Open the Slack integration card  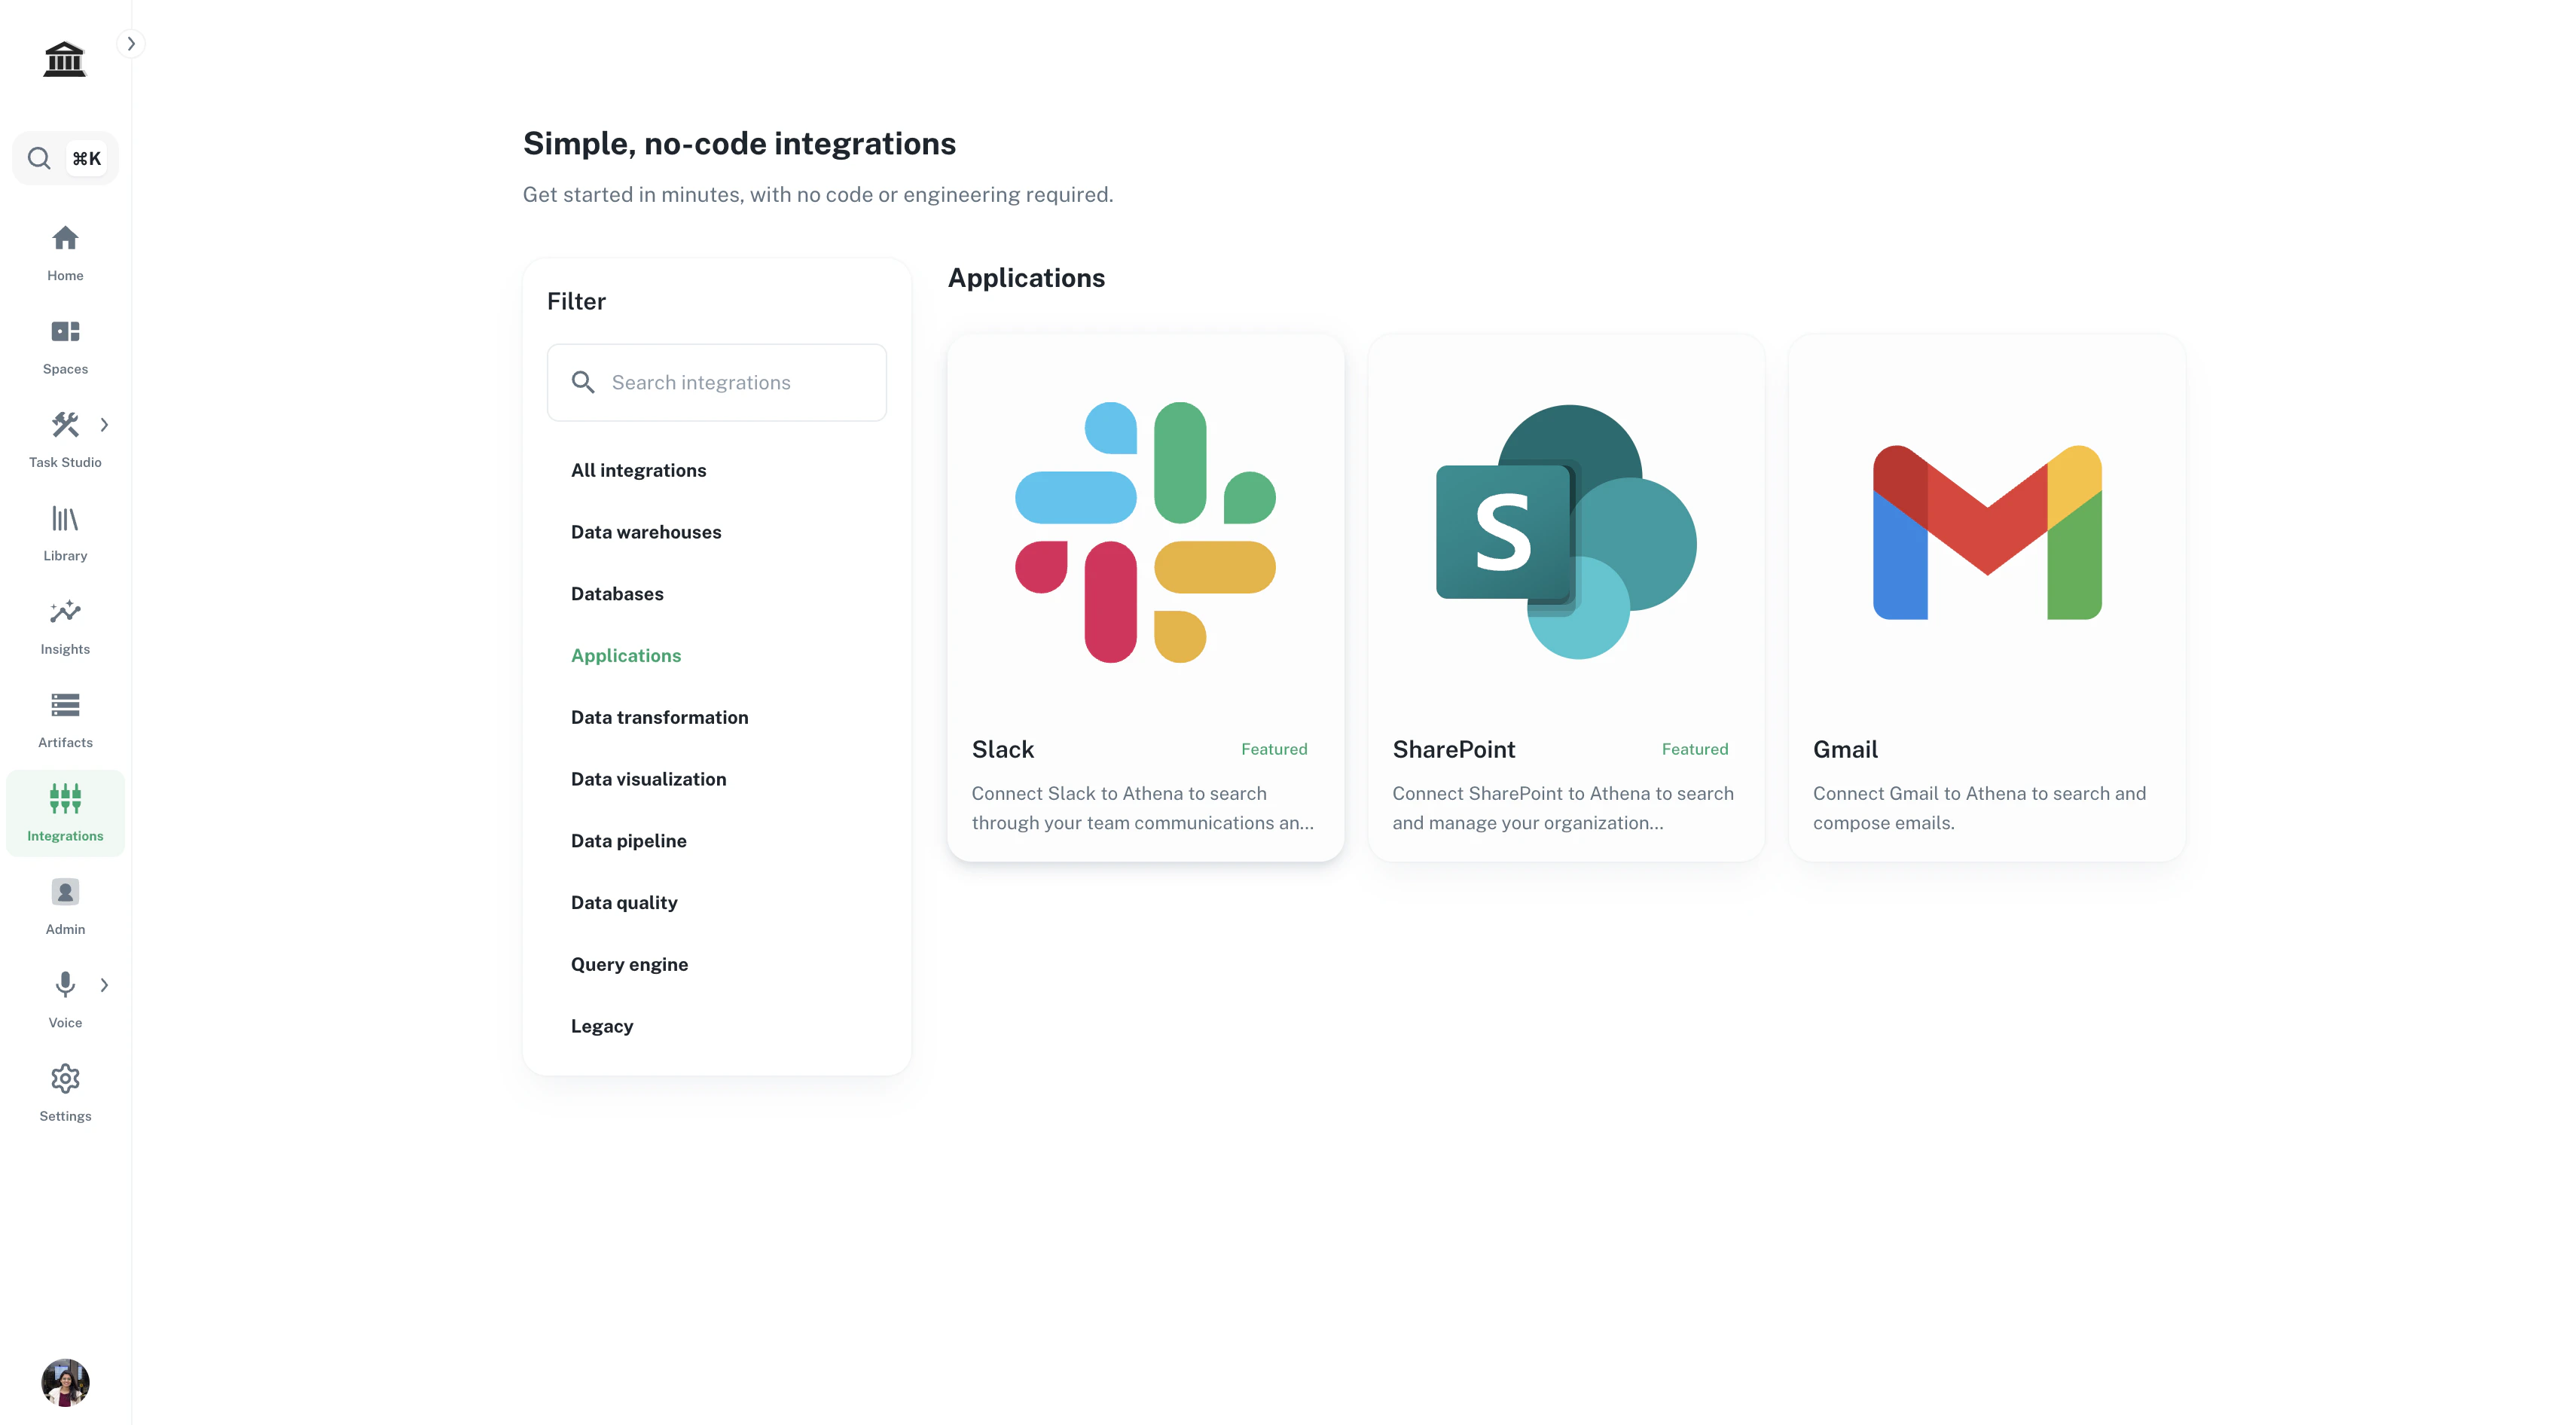tap(1145, 598)
